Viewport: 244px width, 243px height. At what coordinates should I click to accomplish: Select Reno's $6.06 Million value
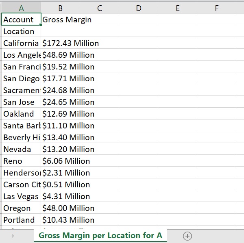tap(60, 161)
